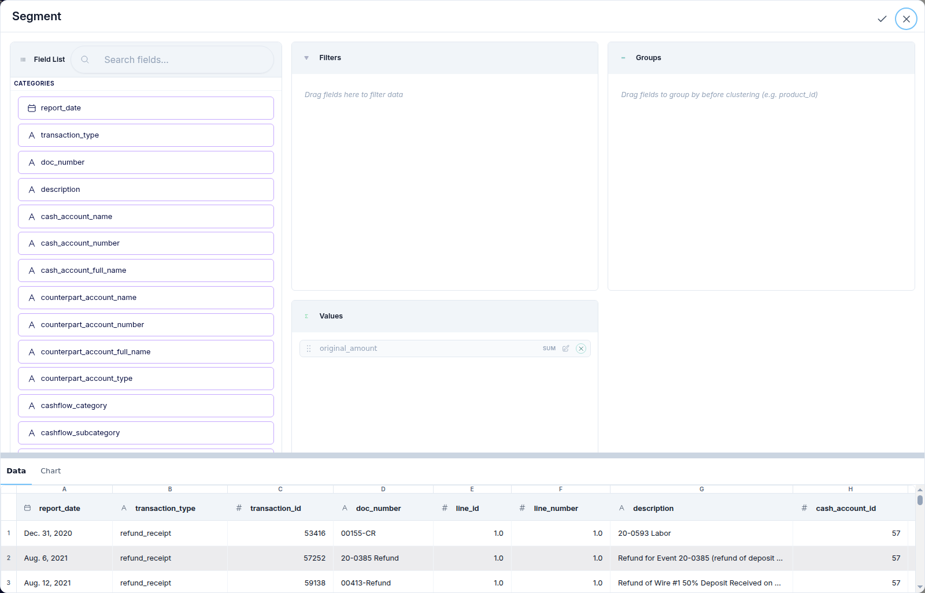Click the line_number column header

point(561,508)
